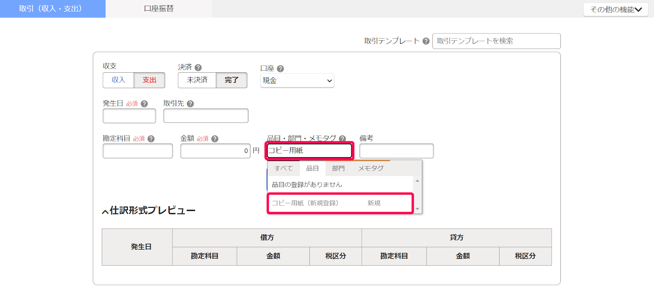The width and height of the screenshot is (654, 289).
Task: Click 品目の登録がありません message
Action: click(x=307, y=185)
